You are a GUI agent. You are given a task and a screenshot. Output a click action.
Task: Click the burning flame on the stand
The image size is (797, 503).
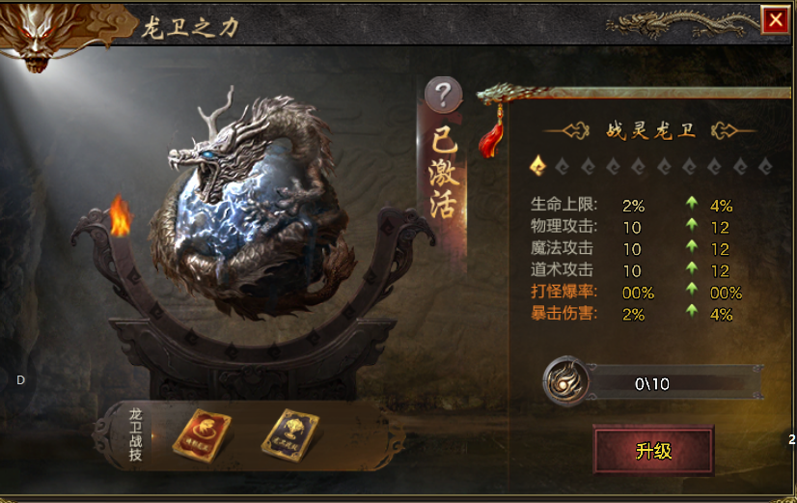tap(121, 216)
